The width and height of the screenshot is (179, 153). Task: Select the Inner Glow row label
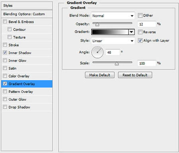point(18,60)
